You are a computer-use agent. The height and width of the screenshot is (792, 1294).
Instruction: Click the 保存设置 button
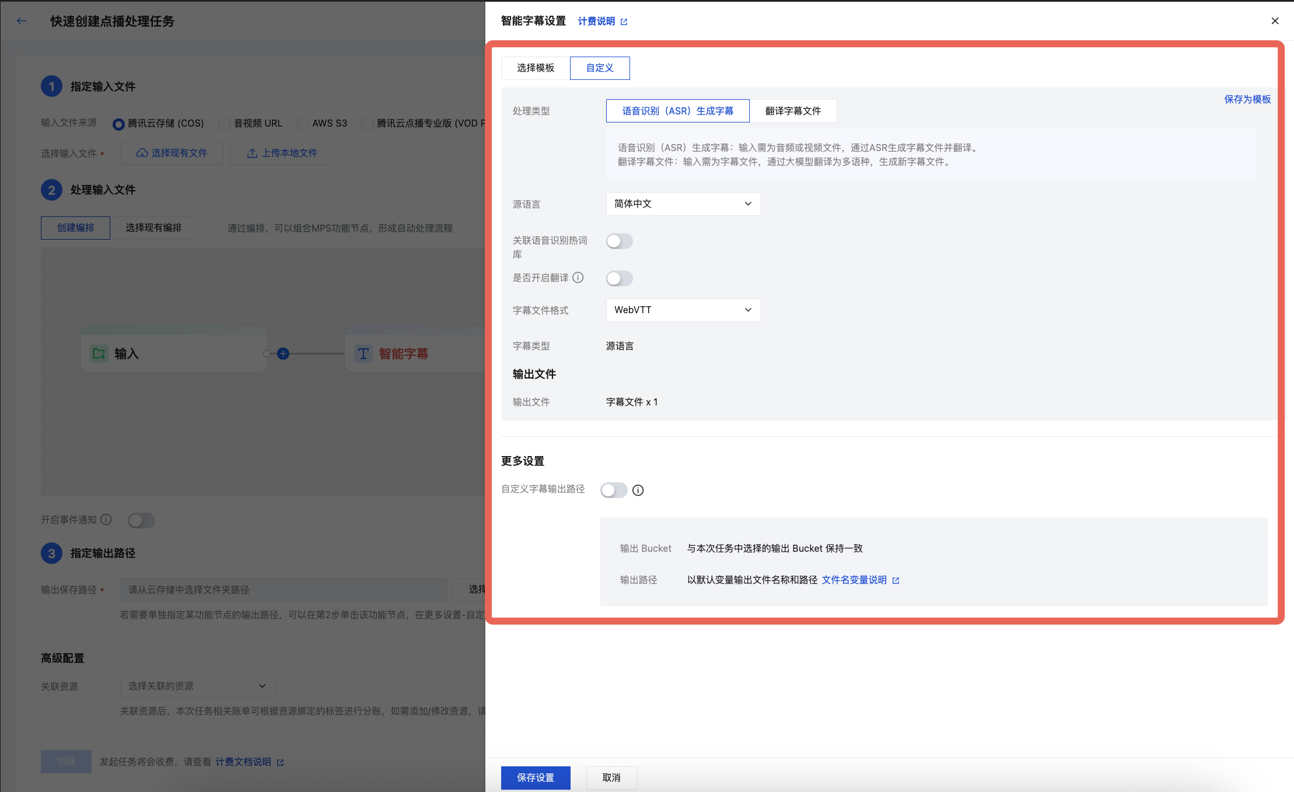[535, 777]
